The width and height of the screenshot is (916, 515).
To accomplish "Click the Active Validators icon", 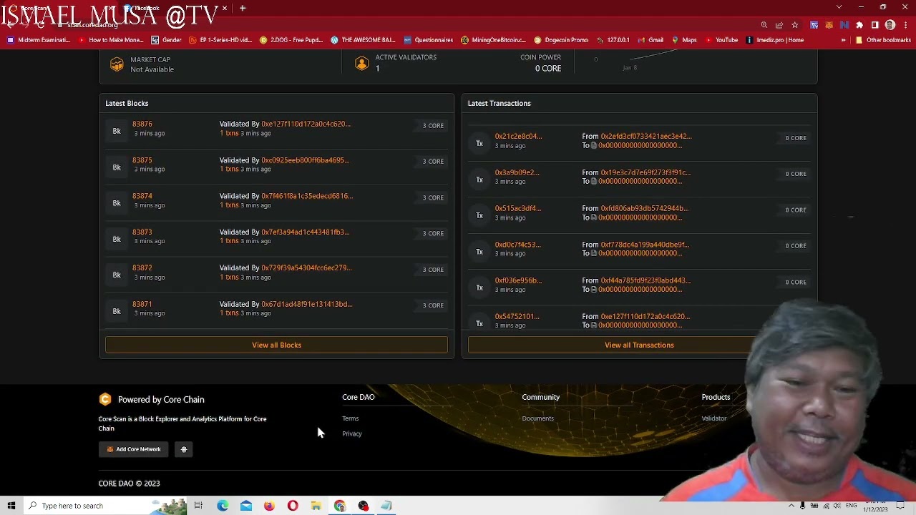I will [x=361, y=64].
